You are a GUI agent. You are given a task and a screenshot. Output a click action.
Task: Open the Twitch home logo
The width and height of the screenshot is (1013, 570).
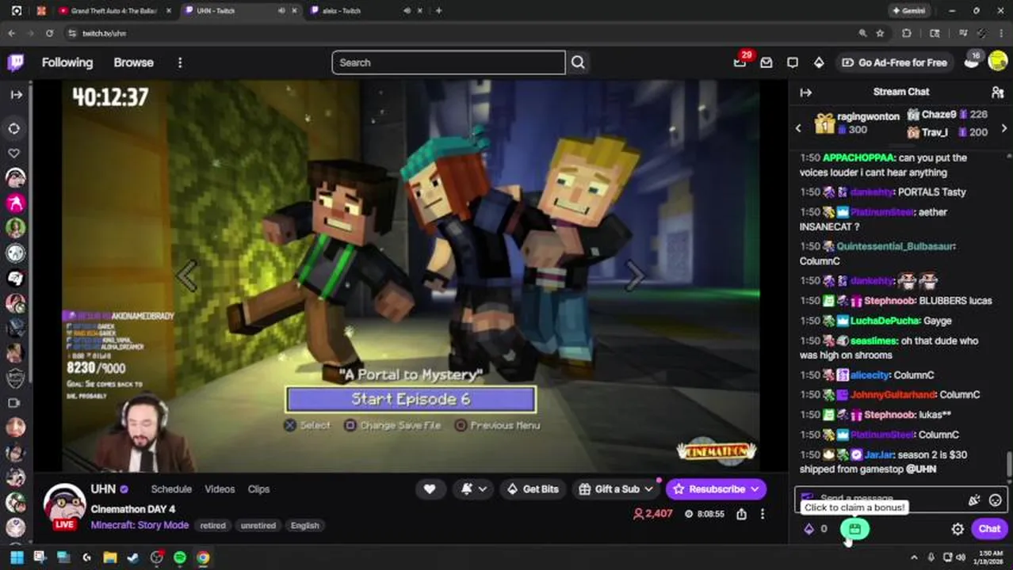pos(15,63)
